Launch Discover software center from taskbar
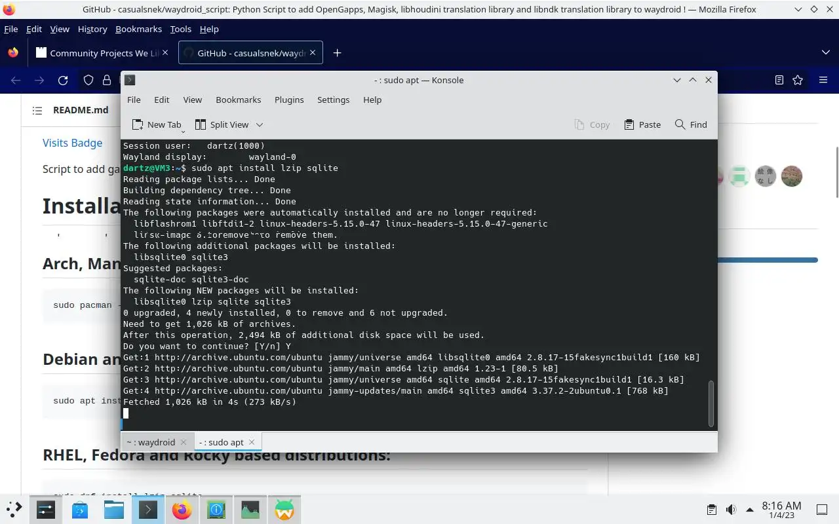The image size is (839, 524). 80,510
